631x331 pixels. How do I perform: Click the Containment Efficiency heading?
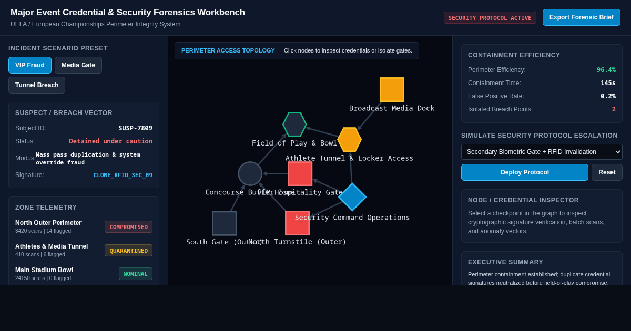[x=514, y=55]
